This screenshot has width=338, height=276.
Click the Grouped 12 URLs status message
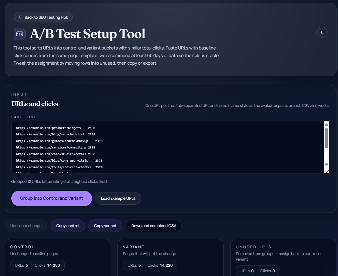tap(60, 182)
